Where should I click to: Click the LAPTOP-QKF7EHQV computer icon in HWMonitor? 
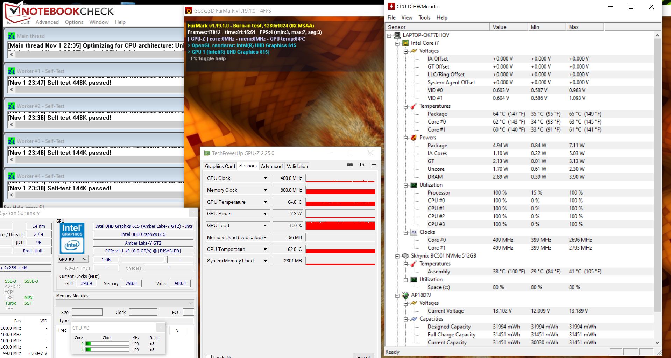click(397, 35)
